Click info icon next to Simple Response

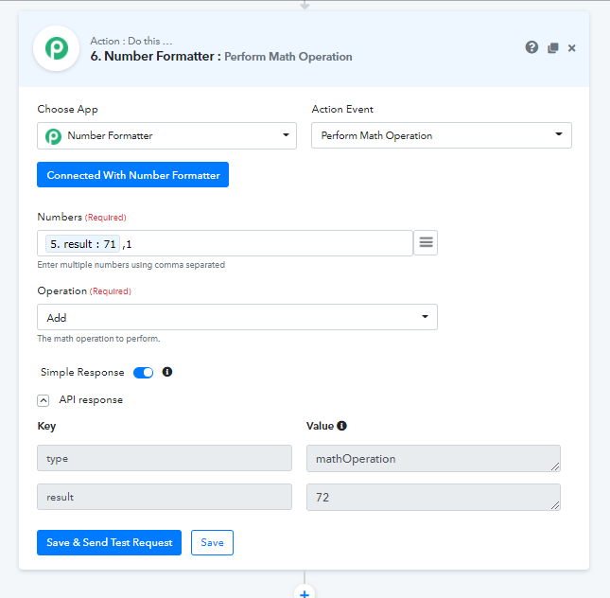[167, 372]
